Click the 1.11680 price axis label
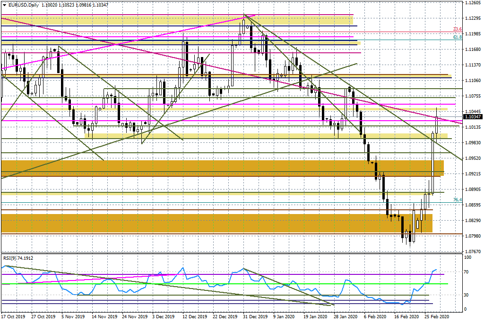This screenshot has height=322, width=484. (473, 49)
